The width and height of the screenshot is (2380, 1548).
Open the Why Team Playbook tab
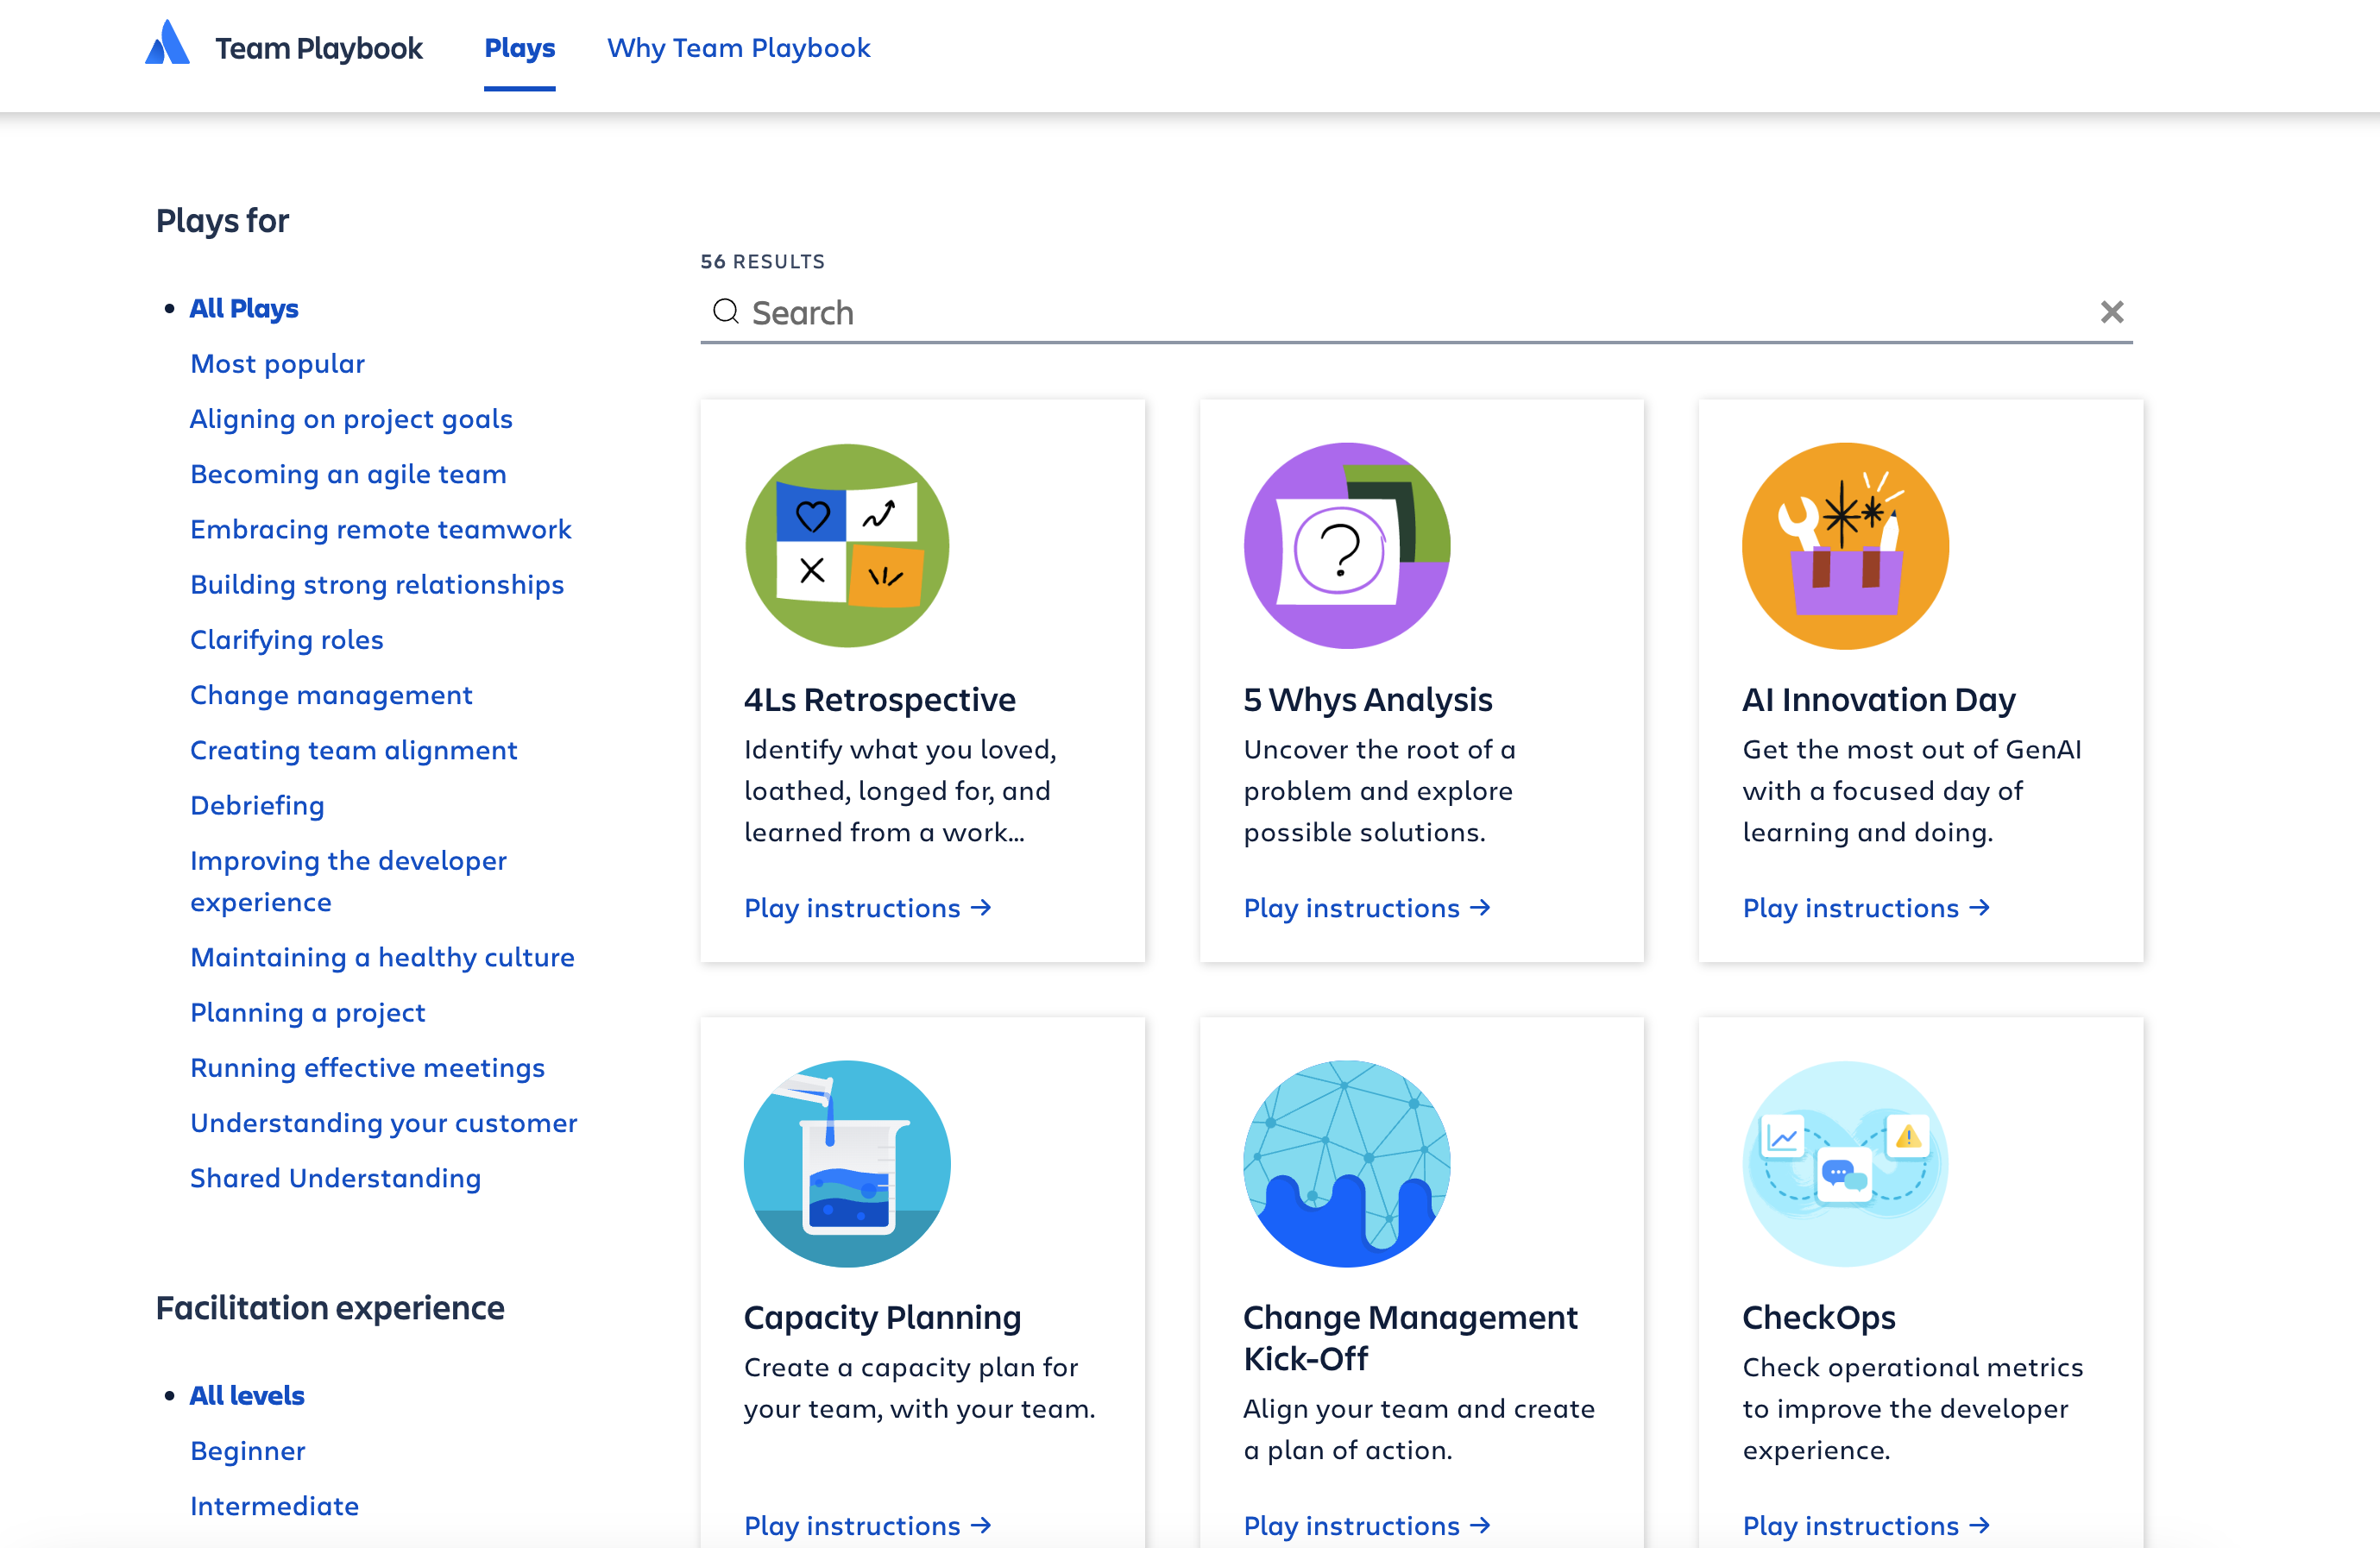click(x=738, y=48)
